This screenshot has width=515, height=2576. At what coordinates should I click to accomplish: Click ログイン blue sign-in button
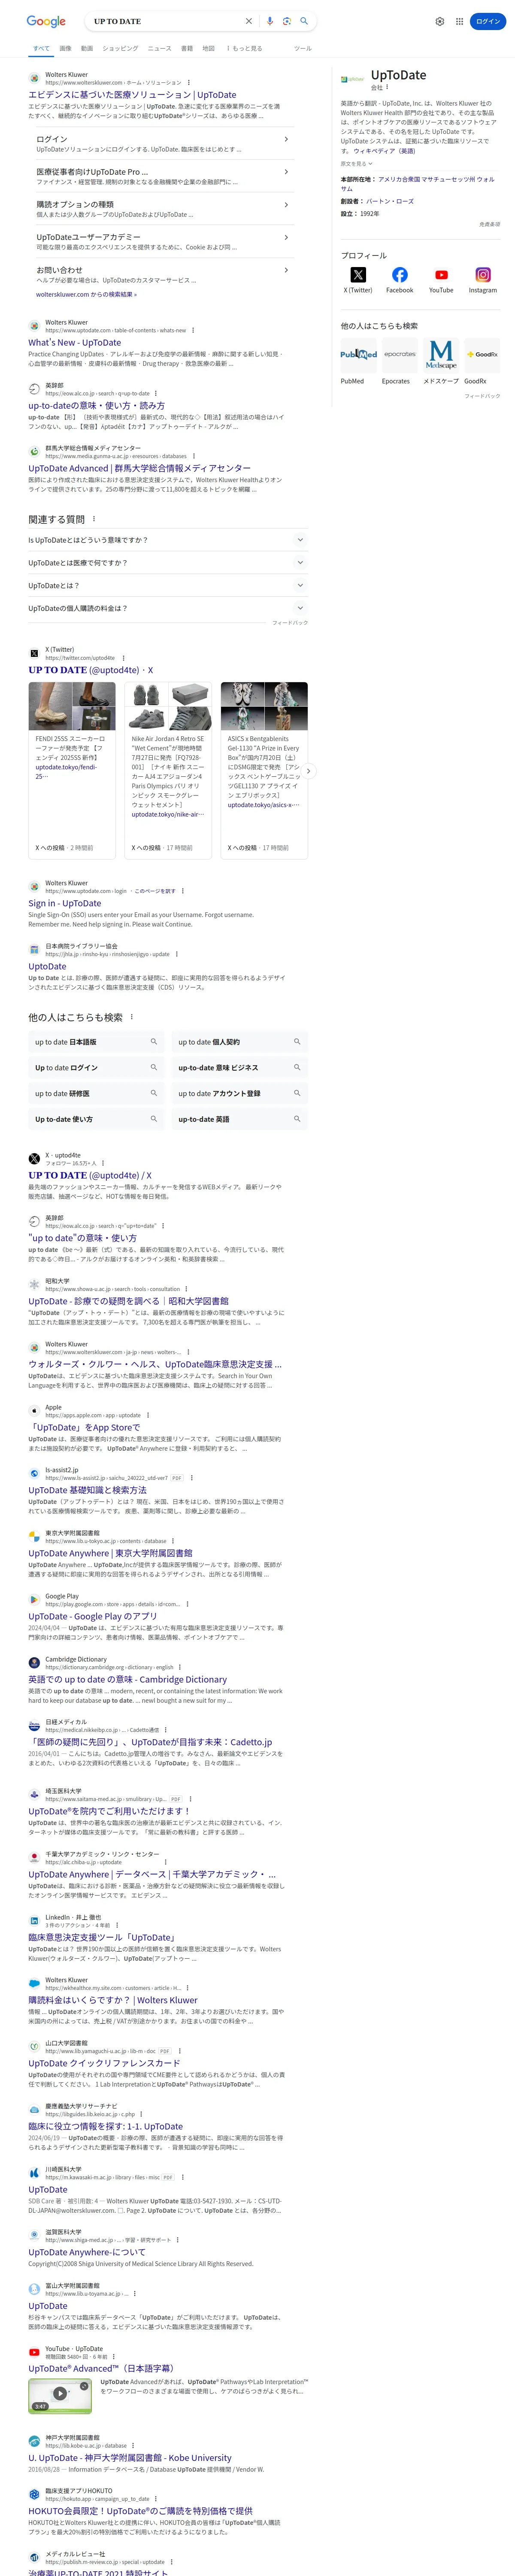[487, 21]
